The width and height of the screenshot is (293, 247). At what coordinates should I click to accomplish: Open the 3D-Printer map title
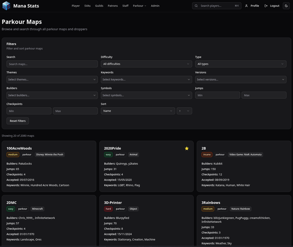tap(113, 203)
